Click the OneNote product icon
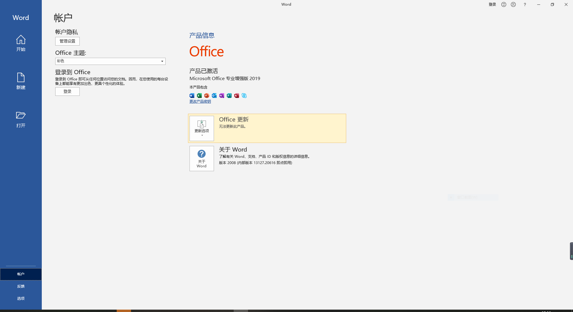The image size is (573, 312). pyautogui.click(x=222, y=96)
